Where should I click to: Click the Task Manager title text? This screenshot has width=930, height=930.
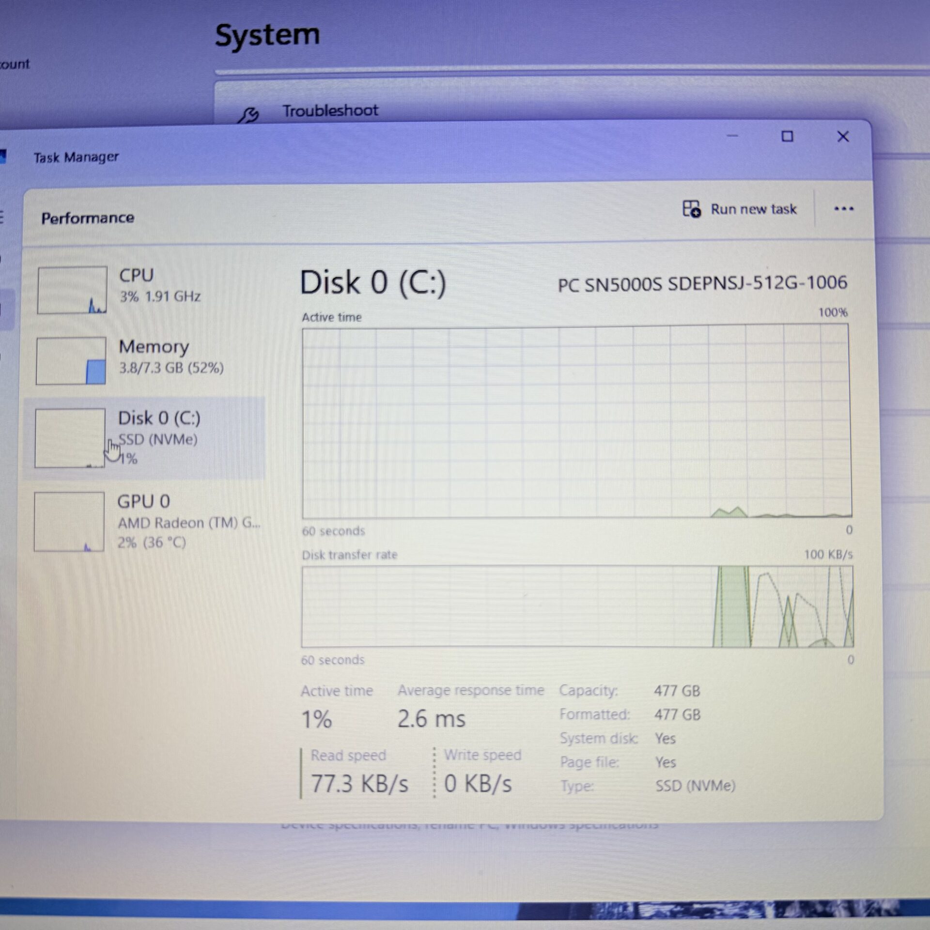click(76, 157)
